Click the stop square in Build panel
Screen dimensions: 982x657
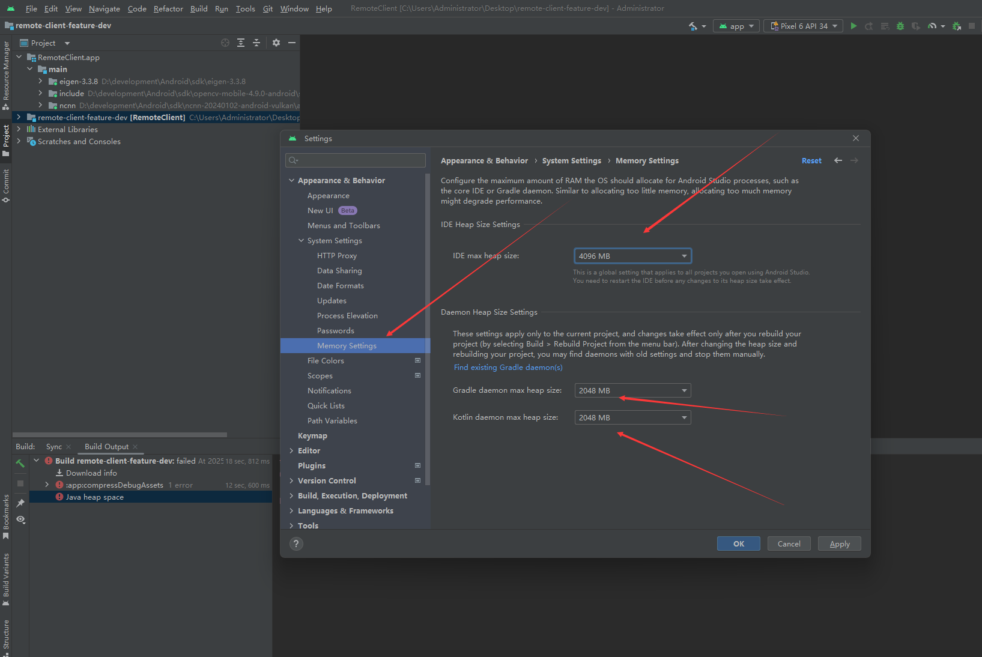pos(20,483)
